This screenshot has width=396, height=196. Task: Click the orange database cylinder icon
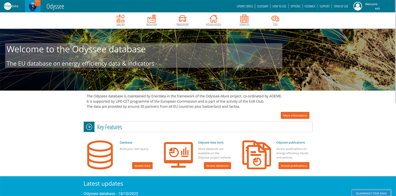point(100,155)
